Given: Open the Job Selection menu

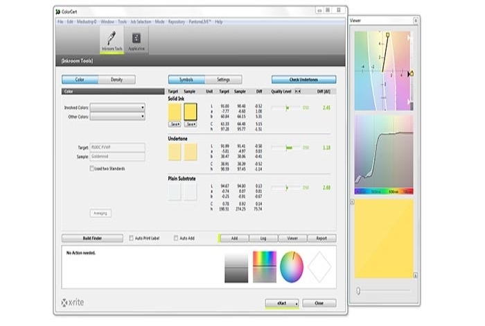Looking at the screenshot, I should [141, 22].
